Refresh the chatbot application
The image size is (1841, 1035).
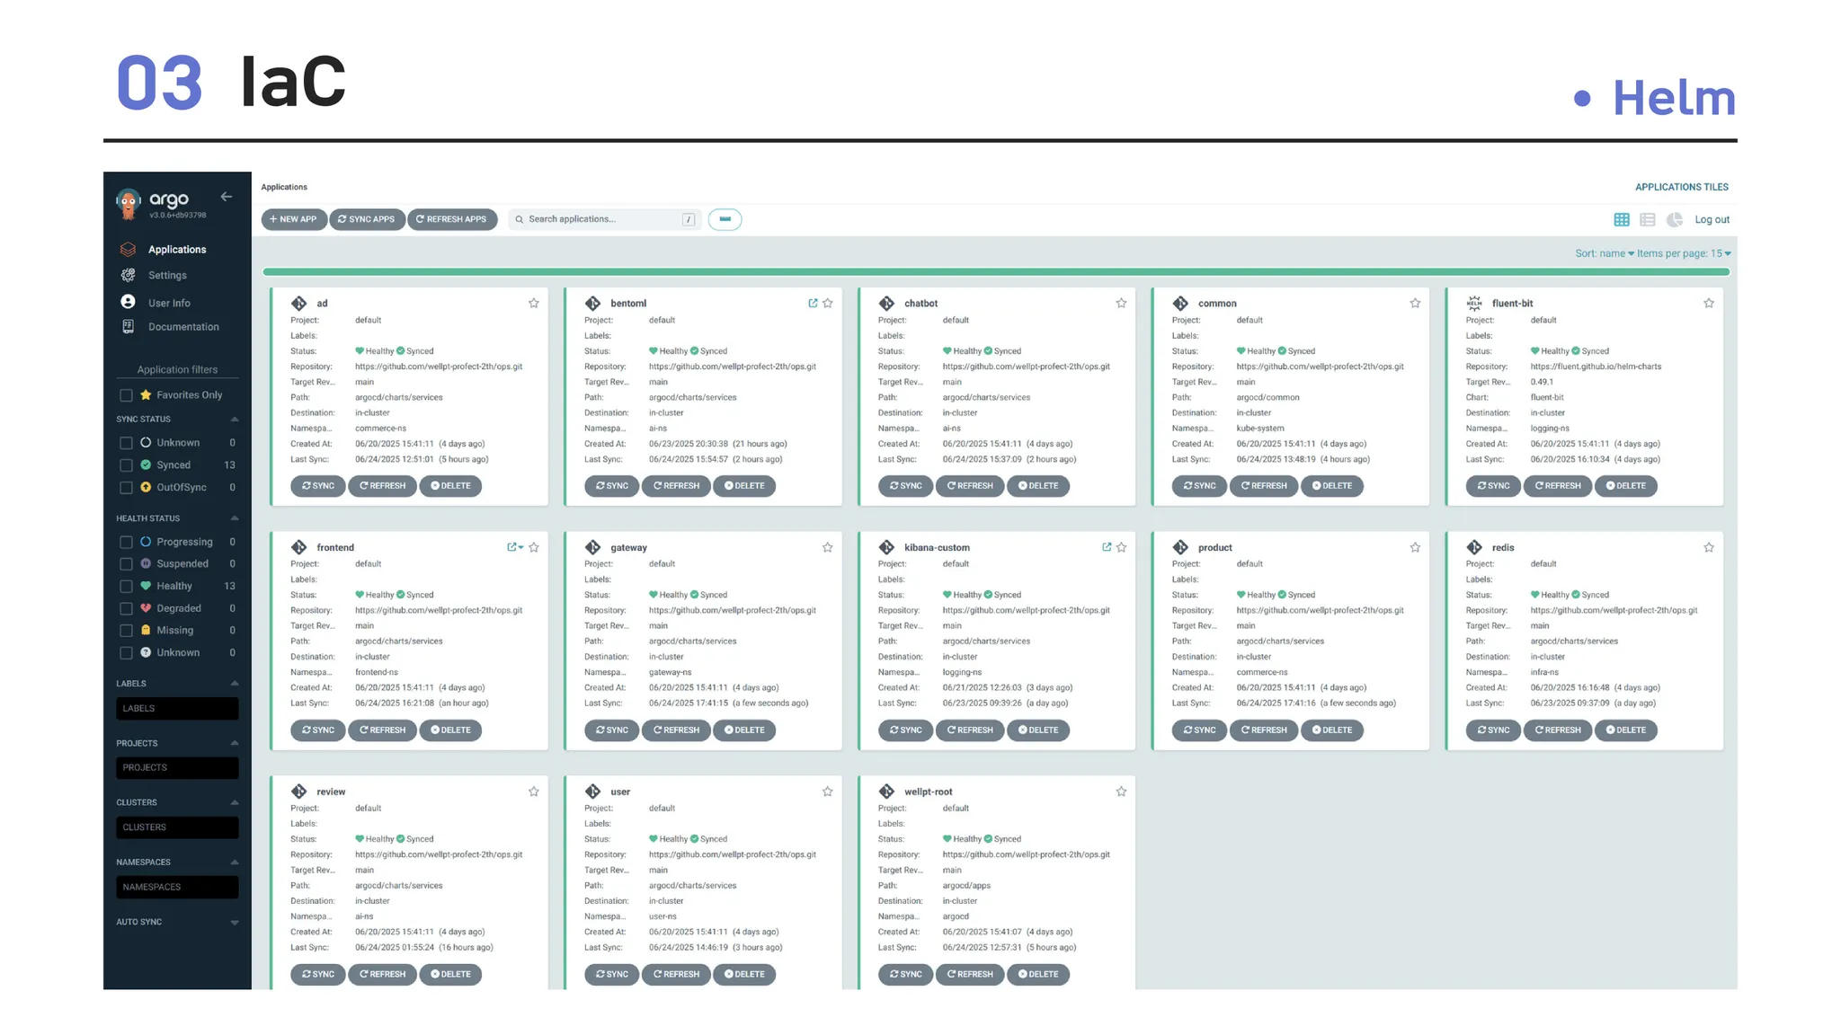(969, 486)
